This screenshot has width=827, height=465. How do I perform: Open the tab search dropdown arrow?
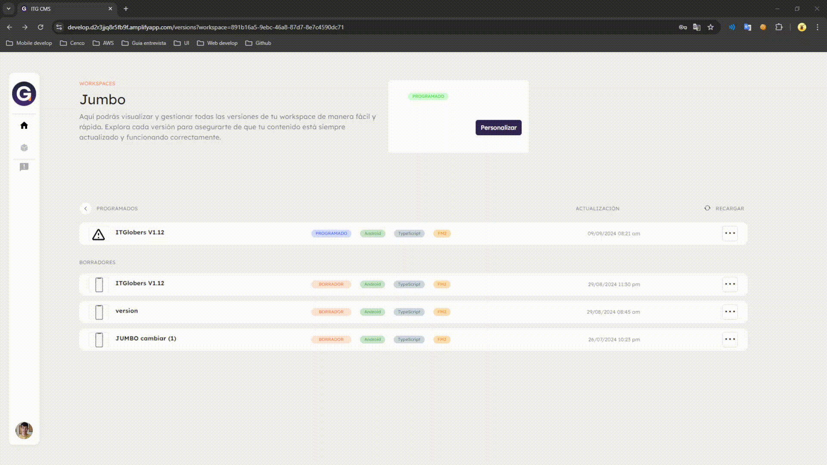point(8,9)
